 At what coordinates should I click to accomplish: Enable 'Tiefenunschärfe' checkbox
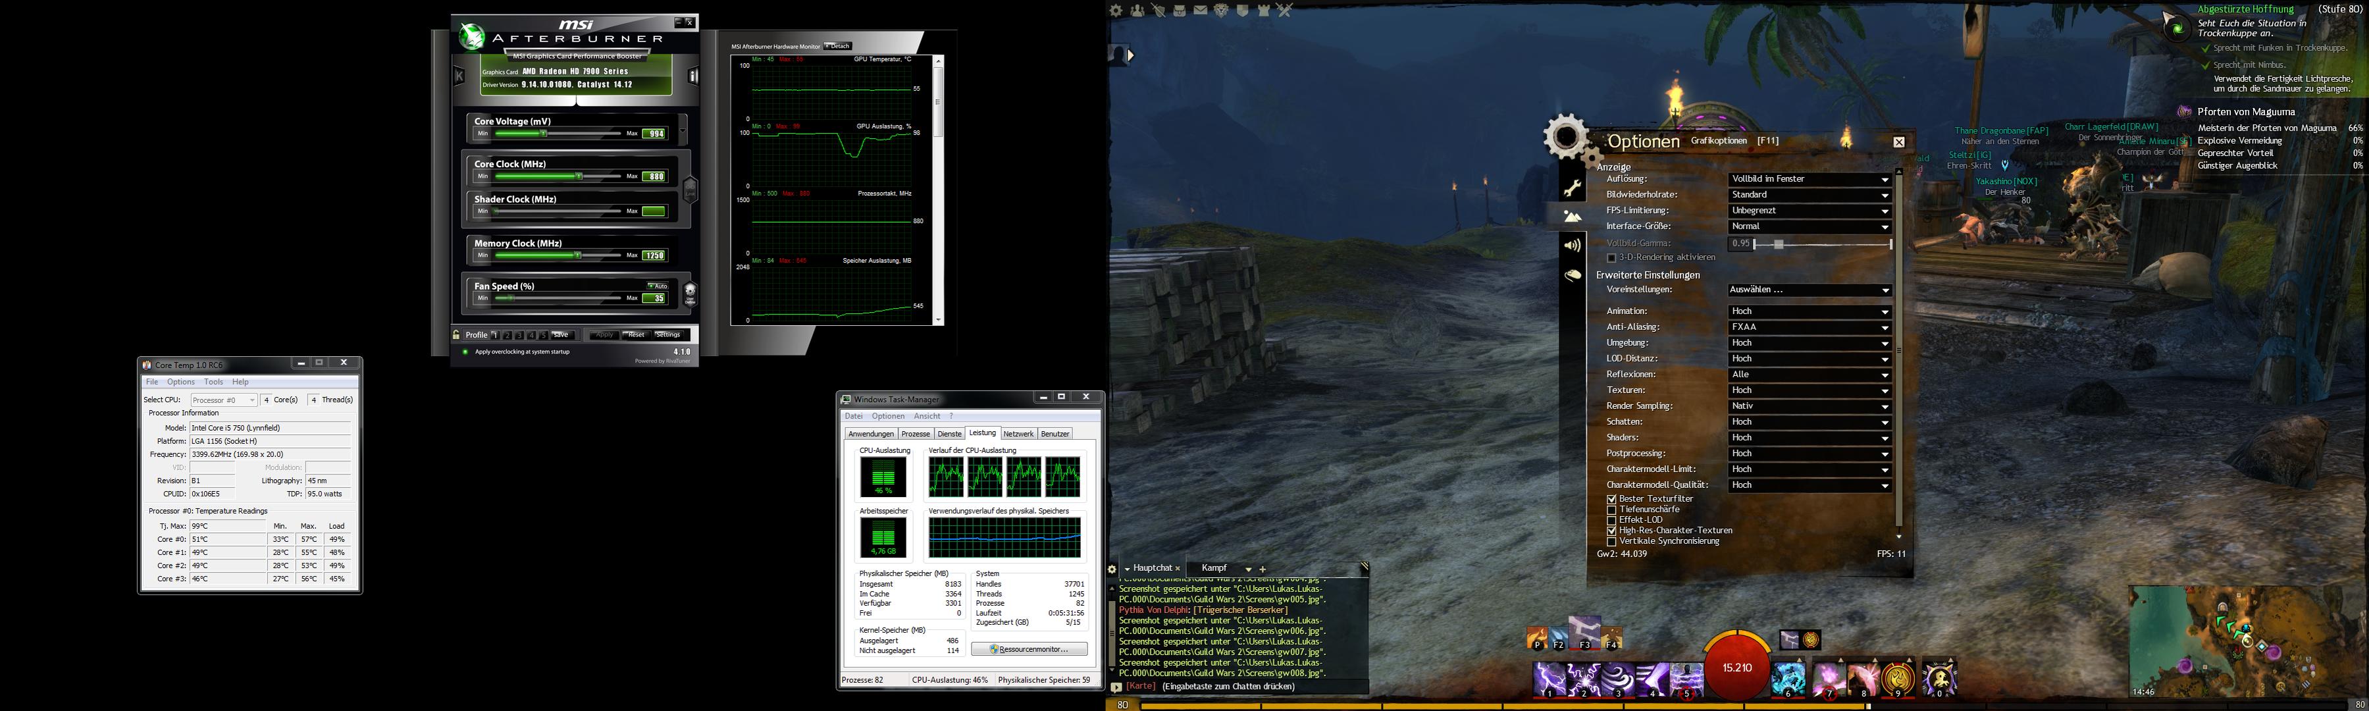coord(1611,510)
